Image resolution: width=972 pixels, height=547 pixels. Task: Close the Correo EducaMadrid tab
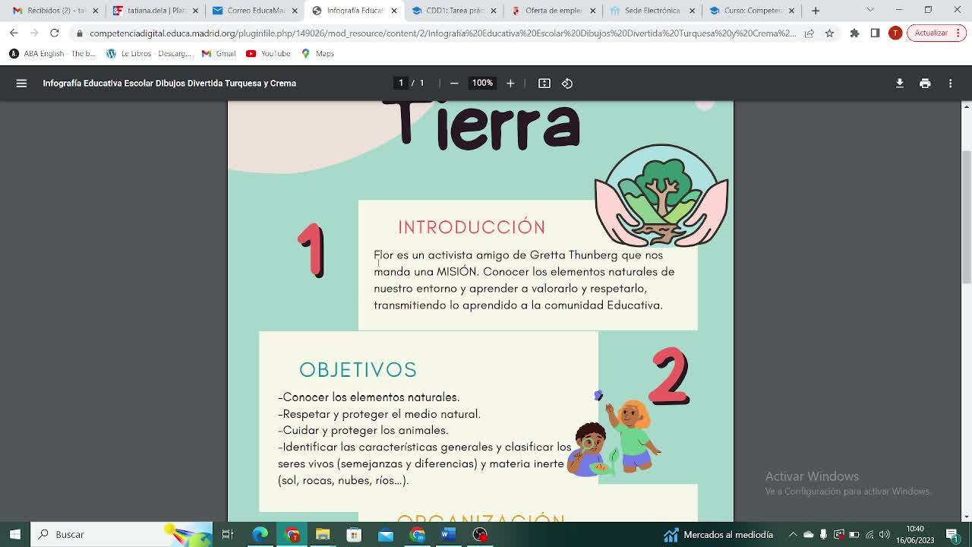click(295, 11)
